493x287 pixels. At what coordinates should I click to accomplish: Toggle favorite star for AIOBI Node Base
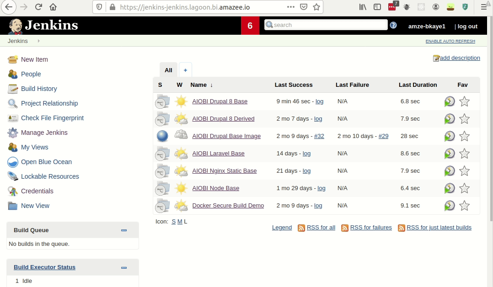(x=464, y=188)
